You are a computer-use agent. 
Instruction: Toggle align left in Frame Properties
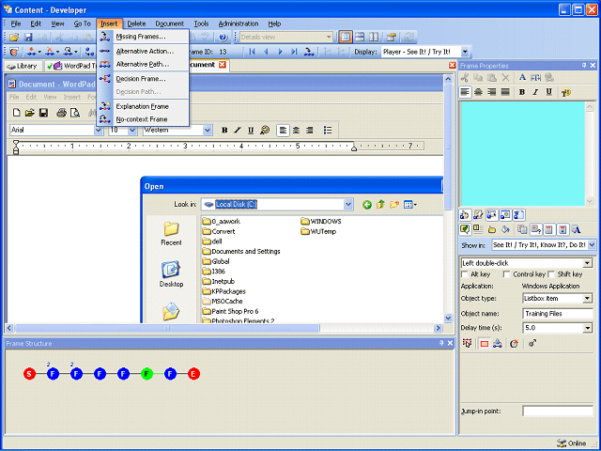coord(465,92)
